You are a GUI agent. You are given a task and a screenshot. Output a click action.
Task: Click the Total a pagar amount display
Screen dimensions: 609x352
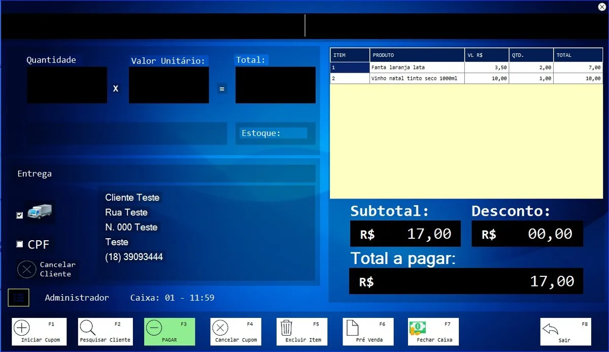point(466,281)
